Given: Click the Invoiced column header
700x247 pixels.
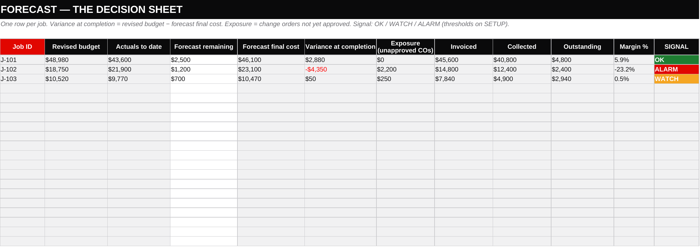Looking at the screenshot, I should 463,47.
